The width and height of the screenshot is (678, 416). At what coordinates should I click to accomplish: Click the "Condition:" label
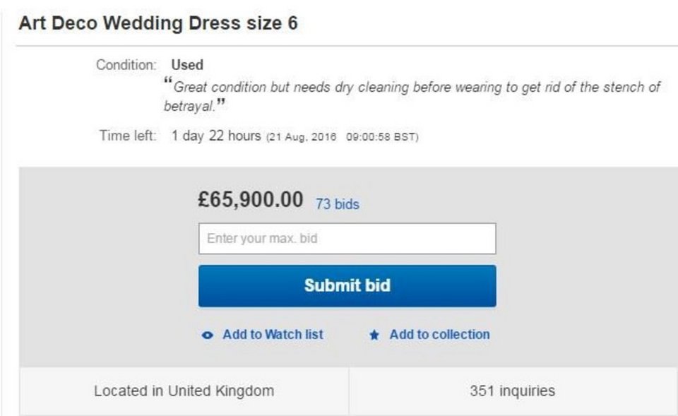pyautogui.click(x=126, y=65)
